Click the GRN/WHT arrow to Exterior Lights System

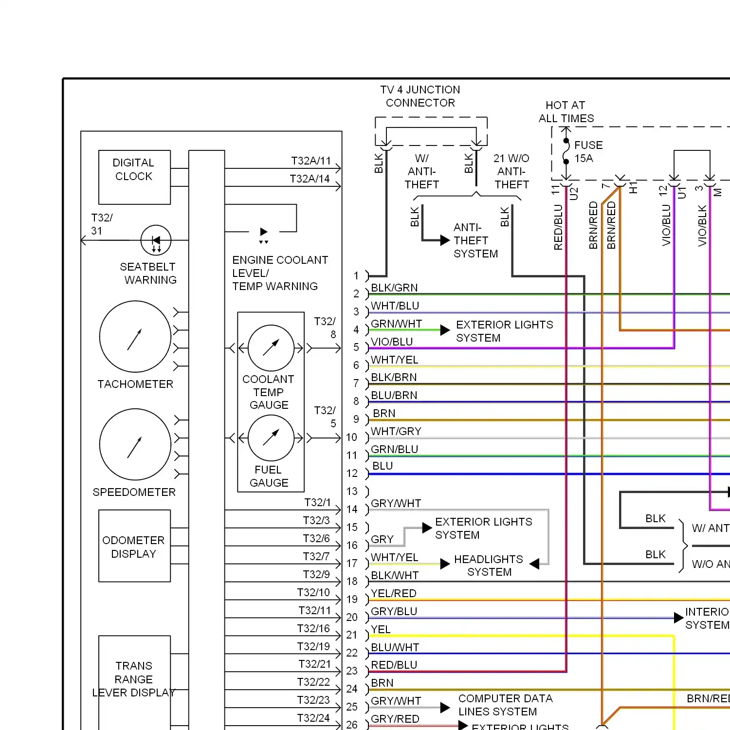pyautogui.click(x=445, y=330)
